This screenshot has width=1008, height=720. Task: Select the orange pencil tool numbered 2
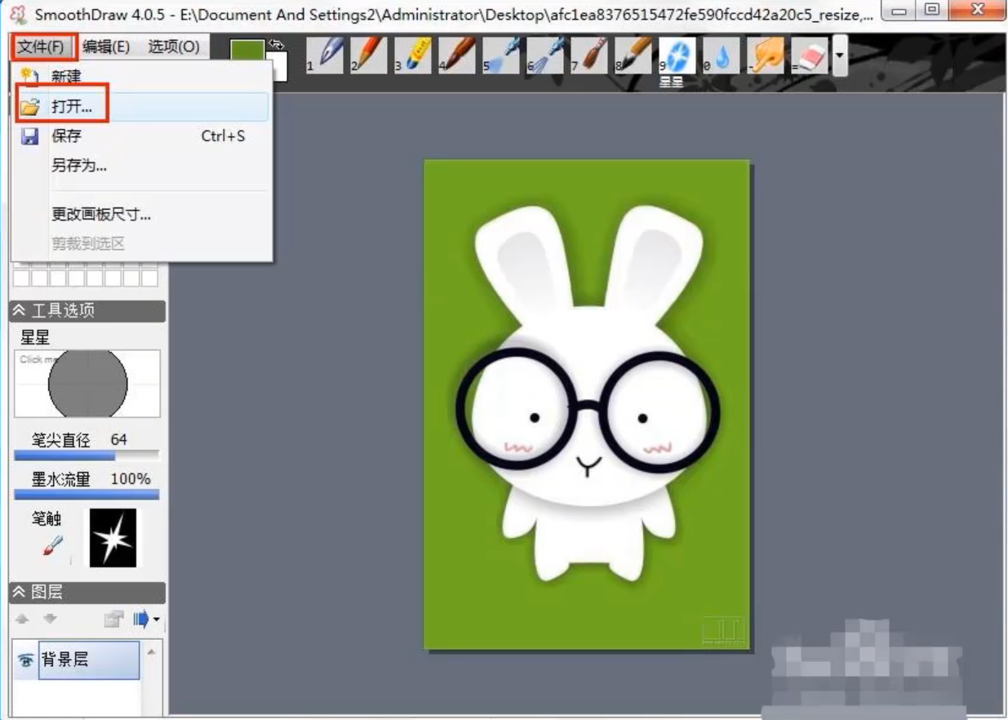tap(369, 56)
